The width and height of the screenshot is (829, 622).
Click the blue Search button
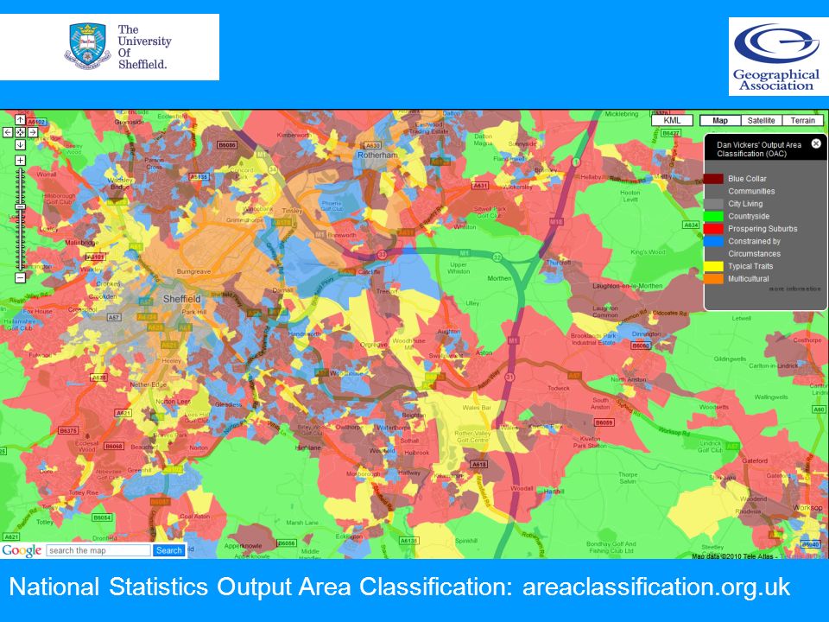point(169,550)
